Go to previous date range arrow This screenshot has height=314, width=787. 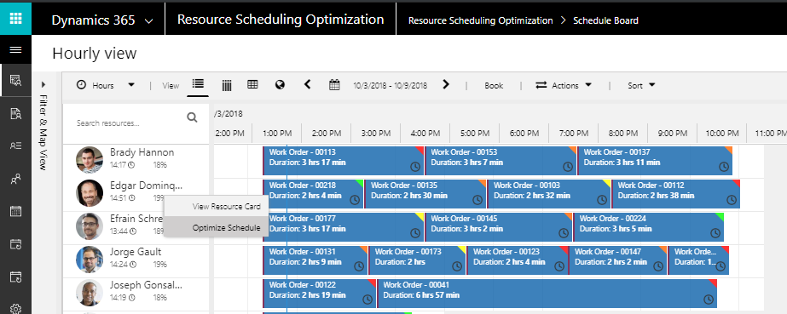308,84
